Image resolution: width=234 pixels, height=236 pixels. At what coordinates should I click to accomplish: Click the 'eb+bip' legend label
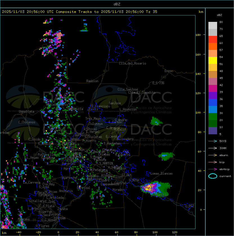224,169
